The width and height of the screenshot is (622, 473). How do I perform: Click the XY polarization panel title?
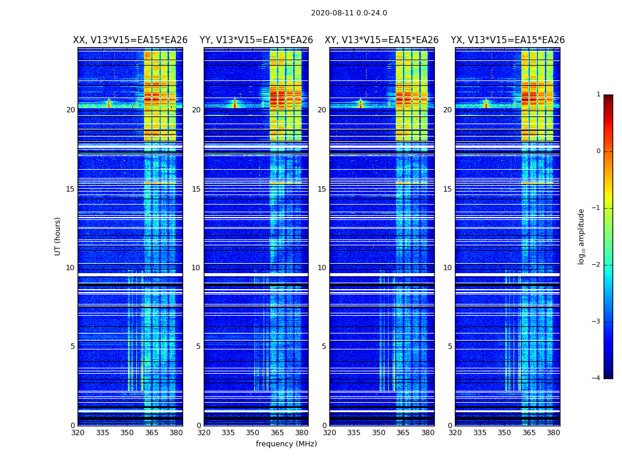click(x=381, y=40)
